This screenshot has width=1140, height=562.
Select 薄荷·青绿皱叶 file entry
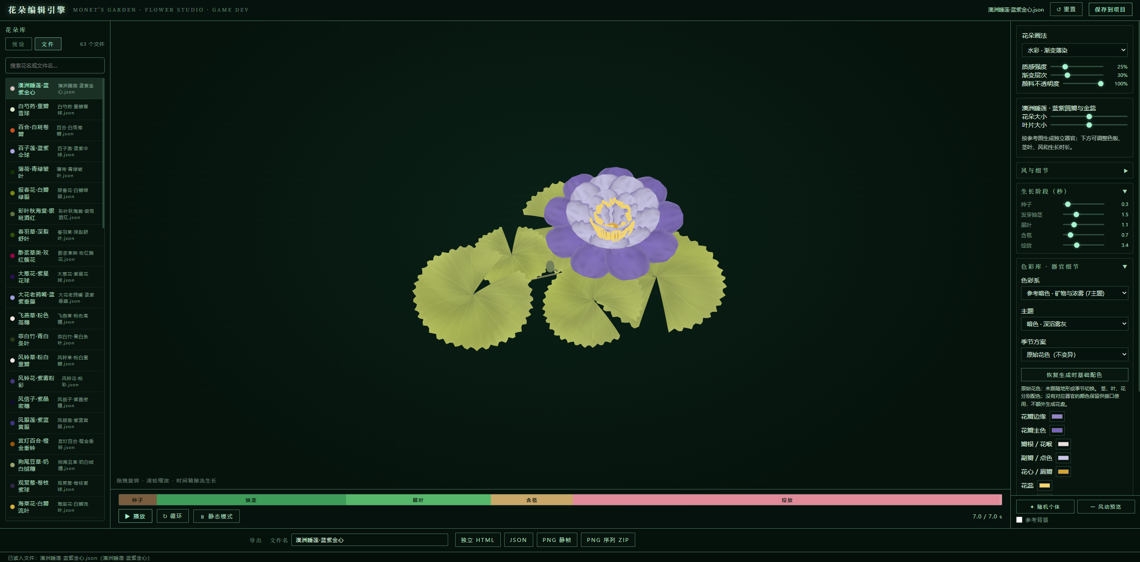click(54, 172)
